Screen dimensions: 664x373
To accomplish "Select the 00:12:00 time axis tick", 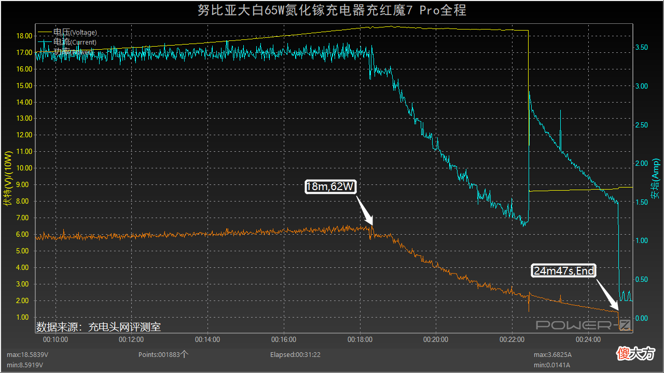I will tap(131, 340).
